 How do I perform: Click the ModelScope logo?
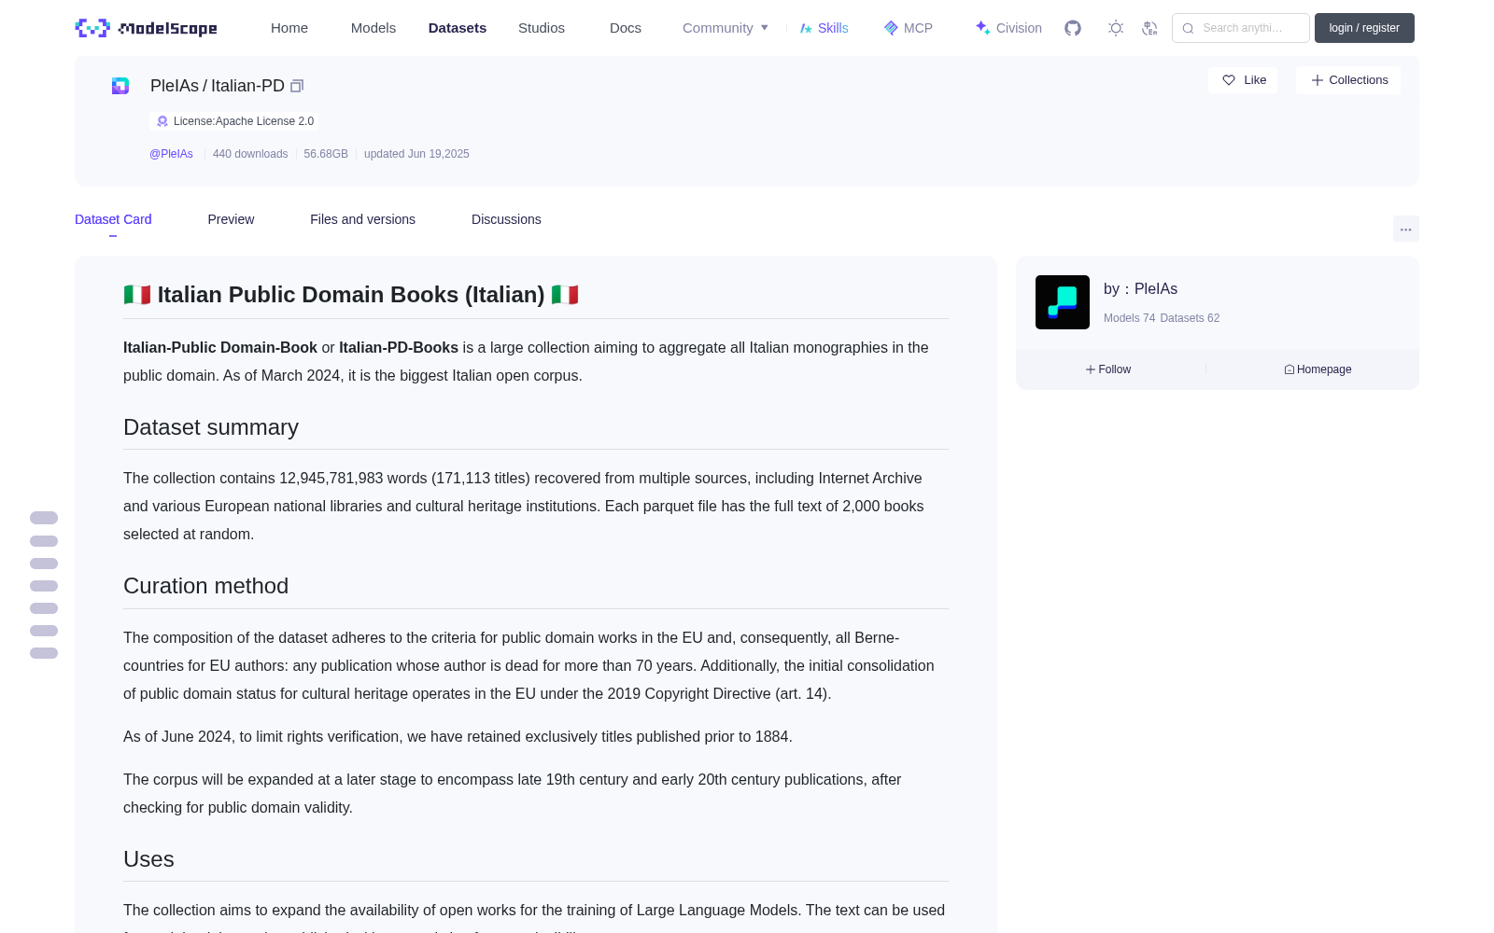147,28
